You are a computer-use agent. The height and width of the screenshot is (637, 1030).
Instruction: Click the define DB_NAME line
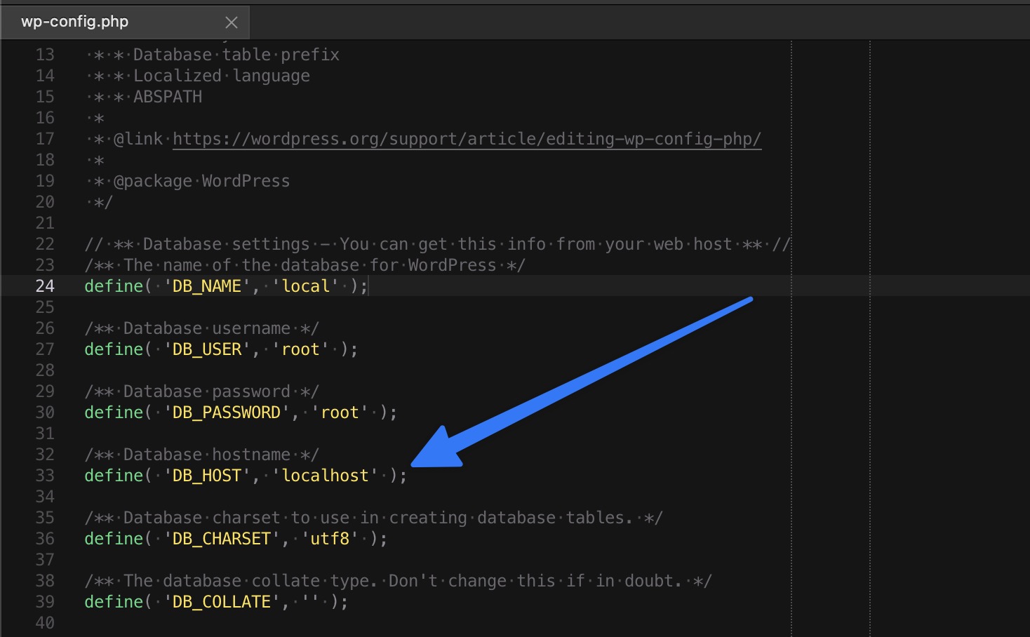[x=226, y=286]
